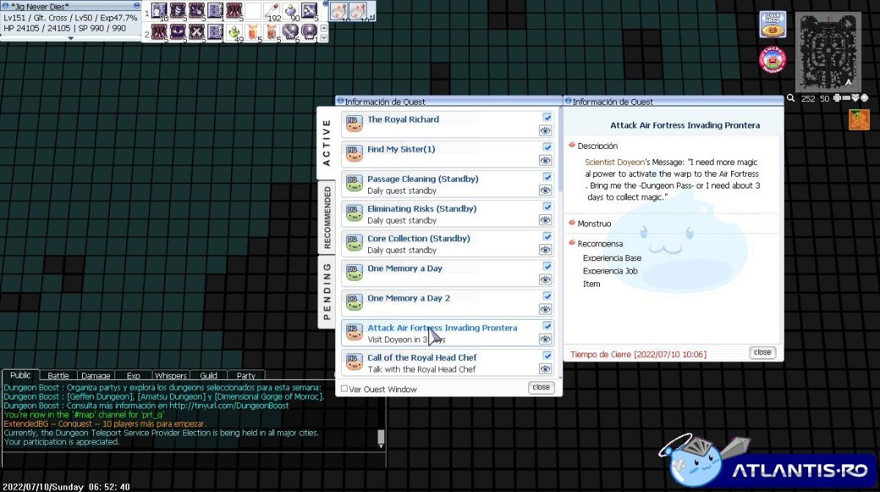
Task: Collapse the Descripción section
Action: 572,145
